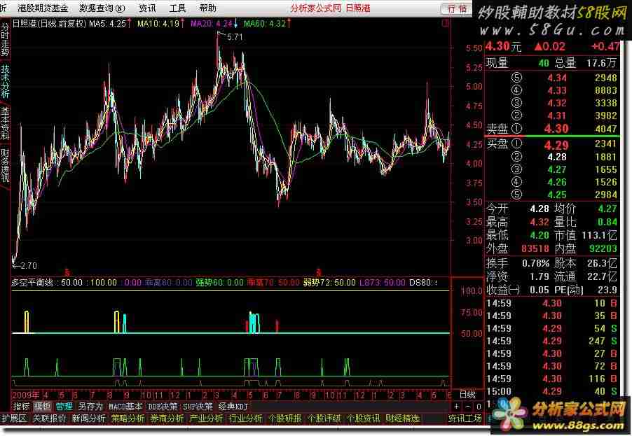Open the 工具 menu

[177, 8]
